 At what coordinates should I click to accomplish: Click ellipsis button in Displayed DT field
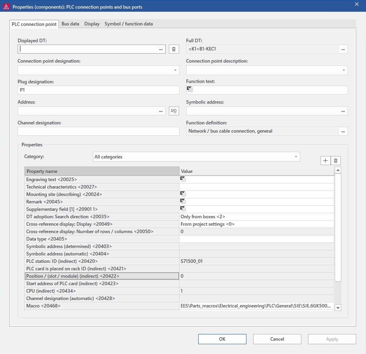click(x=161, y=49)
